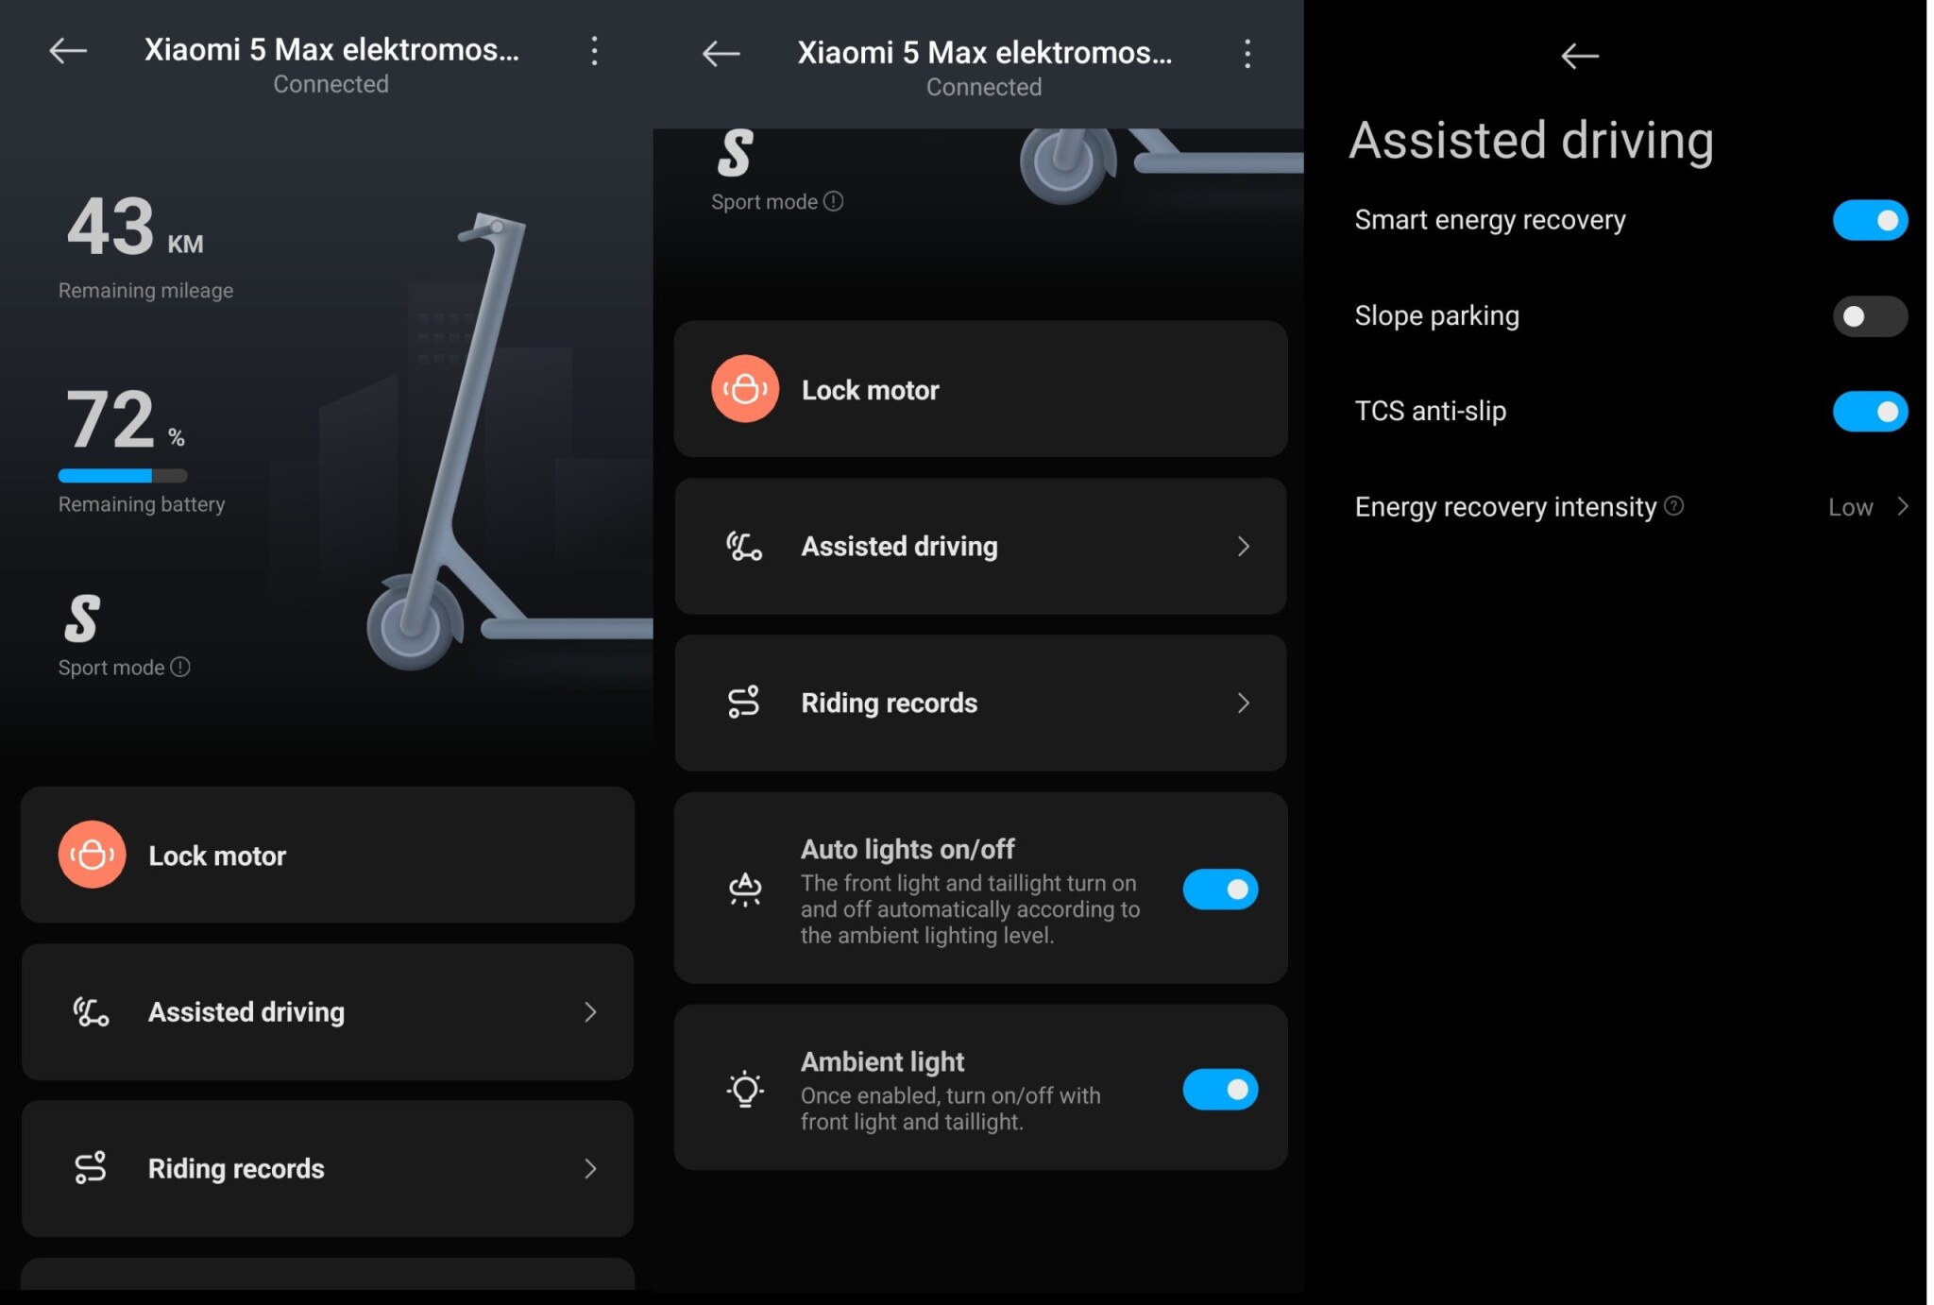This screenshot has width=1934, height=1305.
Task: Tap the Auto lights headlamp icon
Action: tap(745, 890)
